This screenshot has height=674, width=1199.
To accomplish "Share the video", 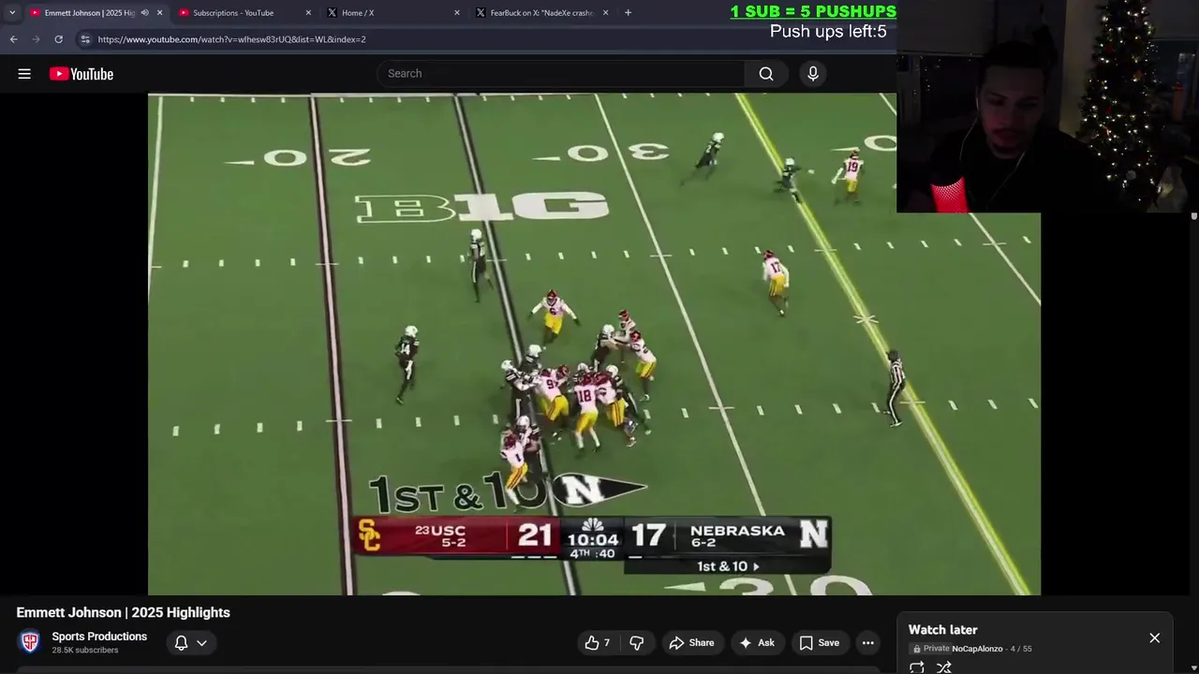I will pos(691,642).
